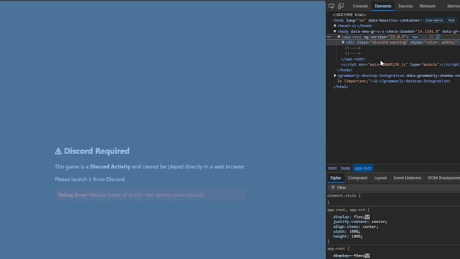The image size is (460, 259).
Task: Click the align-items: center declaration
Action: (x=356, y=227)
